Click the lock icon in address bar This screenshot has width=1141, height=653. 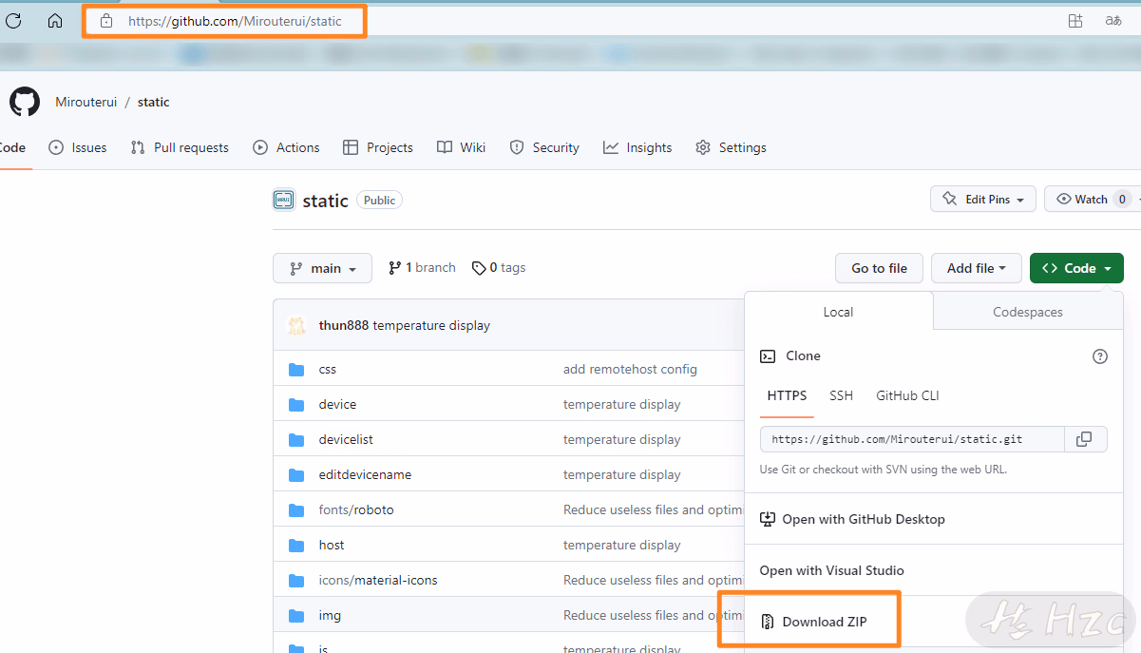point(106,21)
